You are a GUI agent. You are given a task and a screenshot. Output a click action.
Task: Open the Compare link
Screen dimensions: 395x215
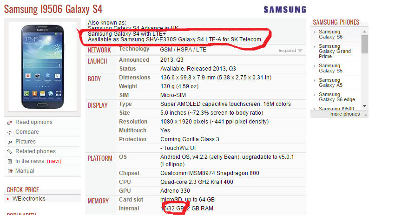click(27, 132)
